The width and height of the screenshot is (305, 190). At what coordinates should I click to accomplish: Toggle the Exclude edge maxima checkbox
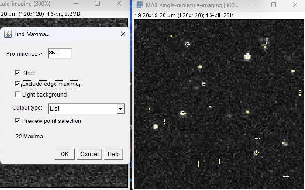pyautogui.click(x=17, y=84)
